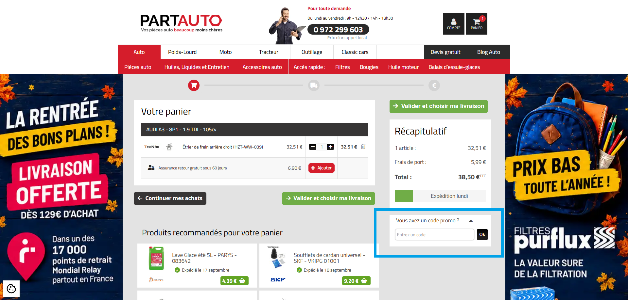The height and width of the screenshot is (300, 628).
Task: Increase quantity with plus button
Action: click(x=330, y=147)
